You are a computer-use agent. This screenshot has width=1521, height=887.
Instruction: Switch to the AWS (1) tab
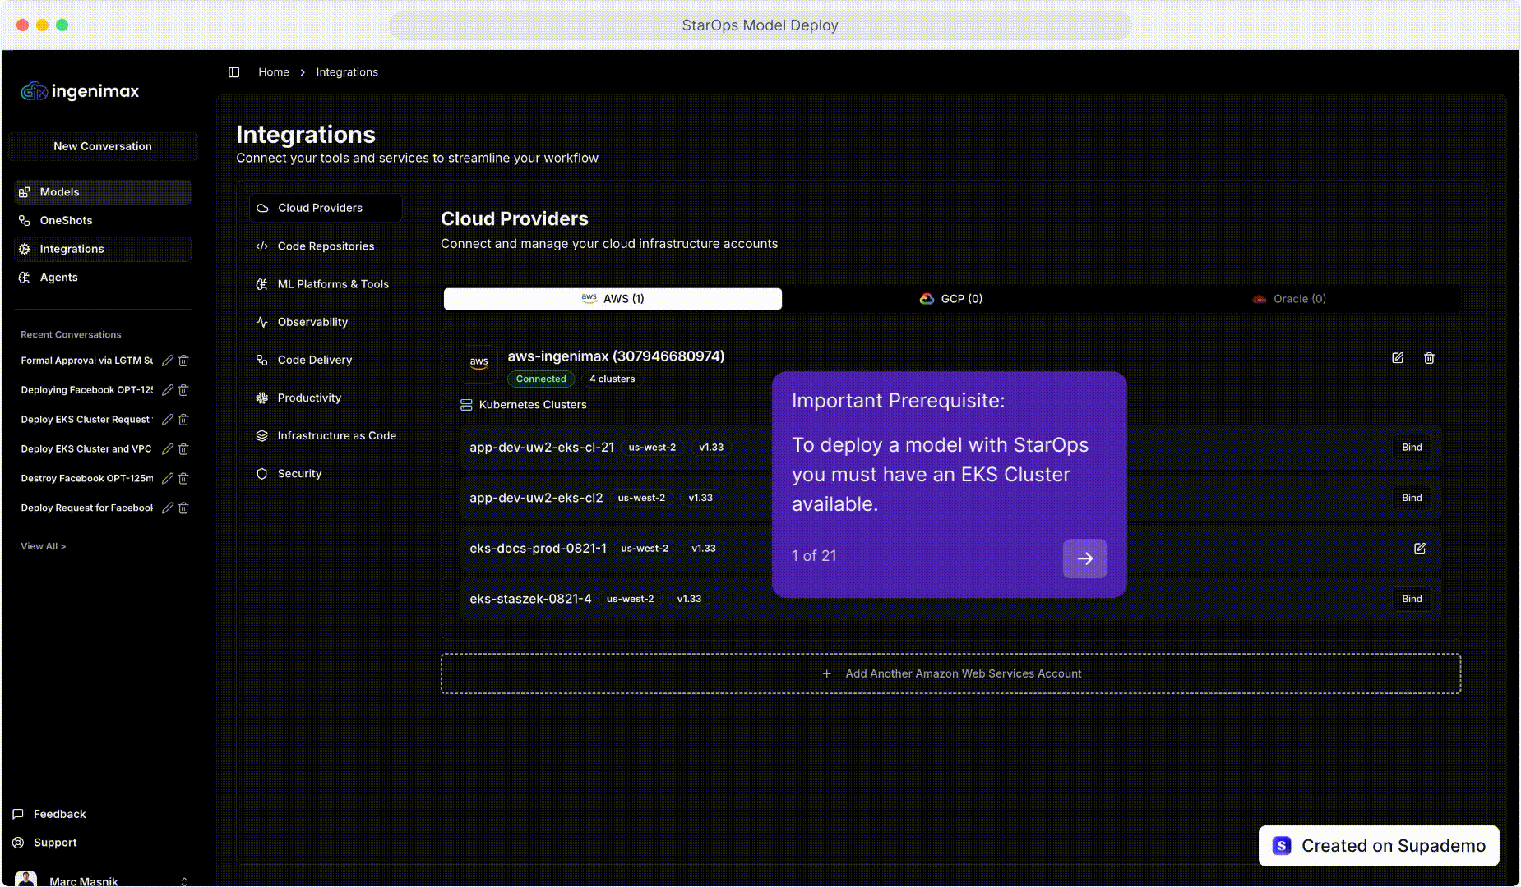(x=613, y=299)
